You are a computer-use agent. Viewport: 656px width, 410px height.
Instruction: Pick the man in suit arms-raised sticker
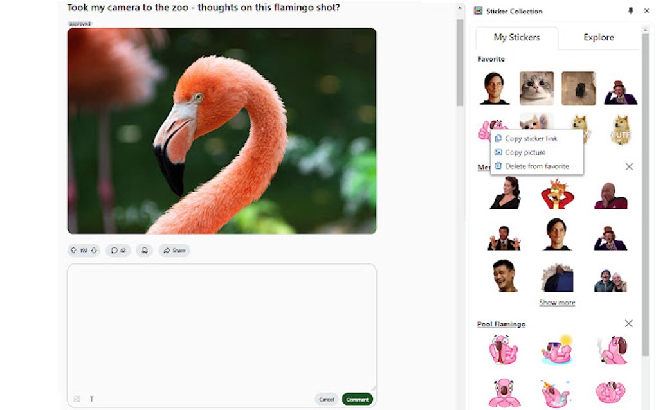(x=504, y=238)
